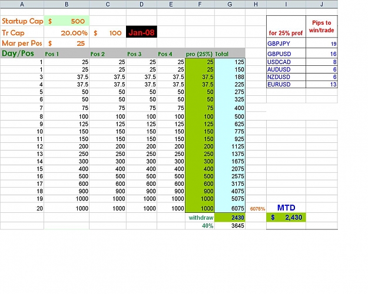Select Pos 4 value 75 on day 7
This screenshot has width=368, height=294.
(x=171, y=108)
